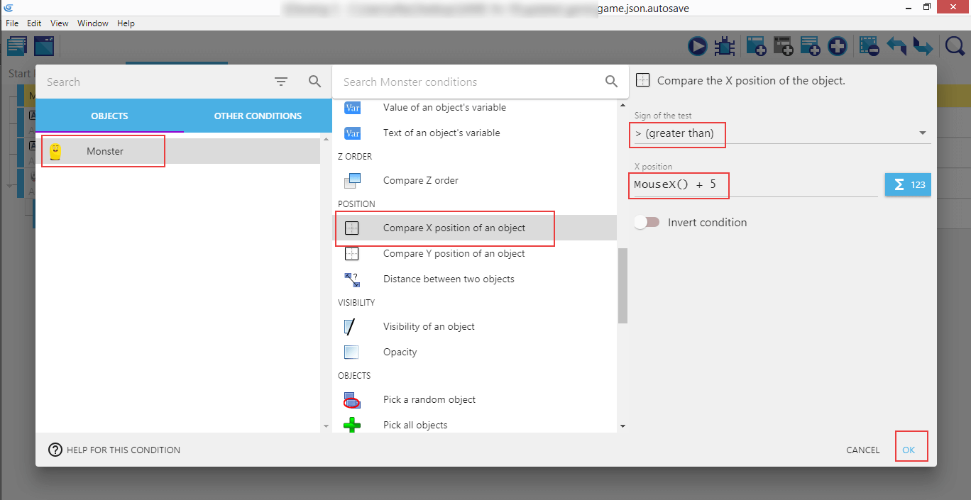Choose Visibility of an object condition
This screenshot has height=500, width=971.
[428, 326]
